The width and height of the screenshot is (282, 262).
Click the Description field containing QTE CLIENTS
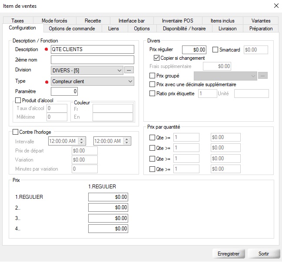click(93, 49)
